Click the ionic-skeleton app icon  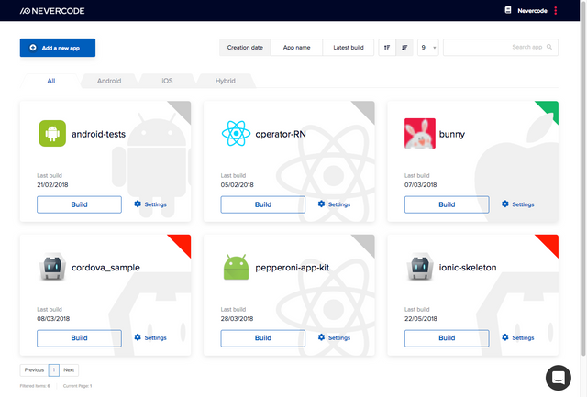420,267
